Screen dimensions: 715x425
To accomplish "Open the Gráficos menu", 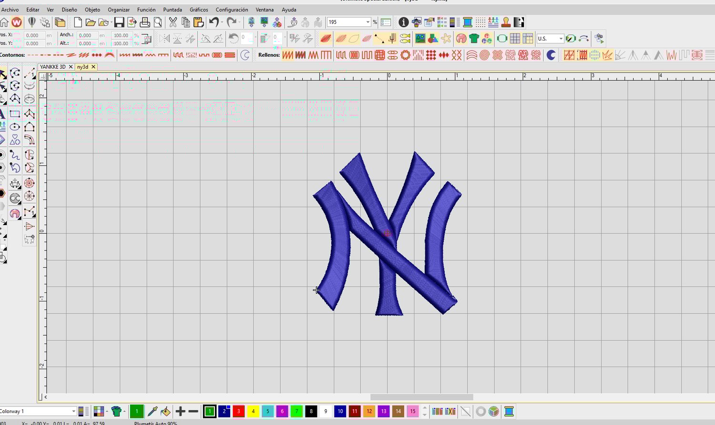I will [x=199, y=10].
